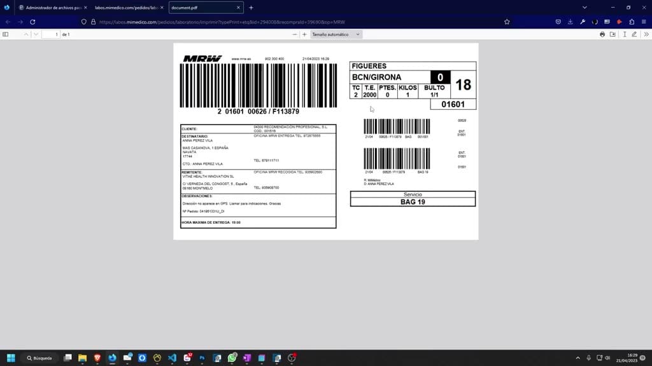Open the tracking protection shield icon
This screenshot has height=366, width=652.
pos(83,22)
